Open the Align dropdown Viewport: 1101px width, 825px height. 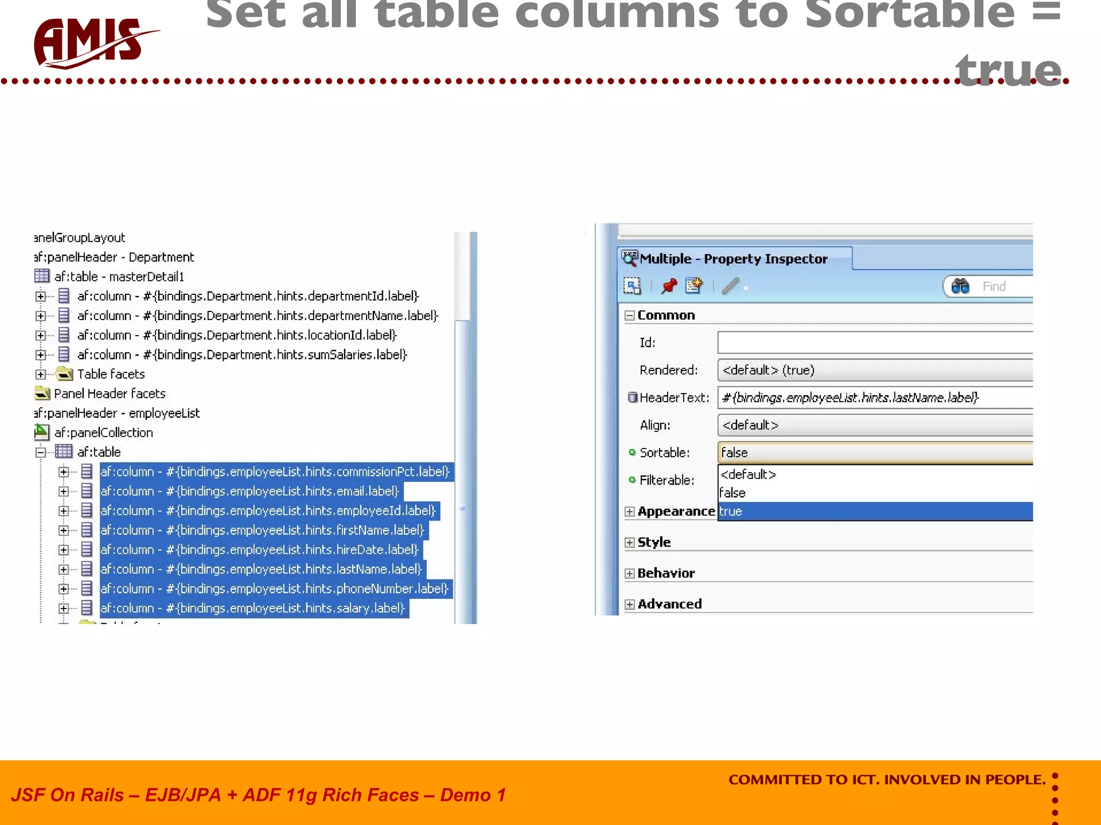coord(875,425)
